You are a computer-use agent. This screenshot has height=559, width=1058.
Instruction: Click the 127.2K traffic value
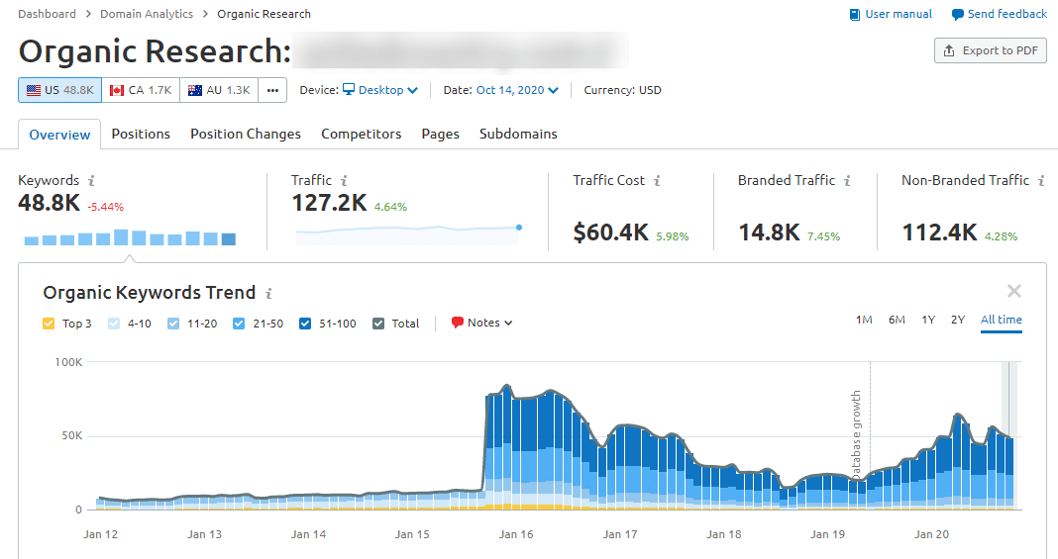(329, 203)
